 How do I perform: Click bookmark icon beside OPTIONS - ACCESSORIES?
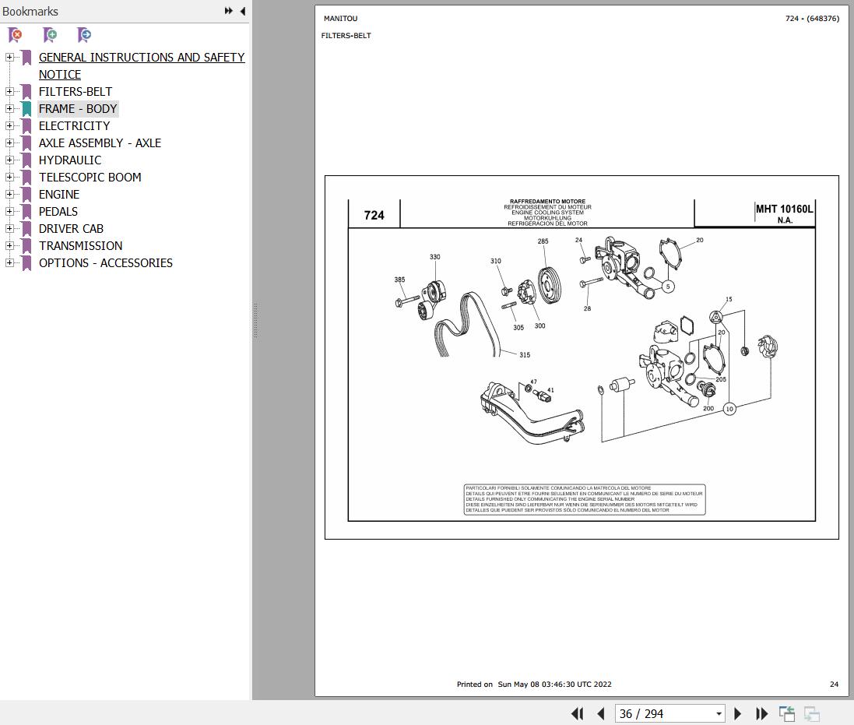click(26, 263)
